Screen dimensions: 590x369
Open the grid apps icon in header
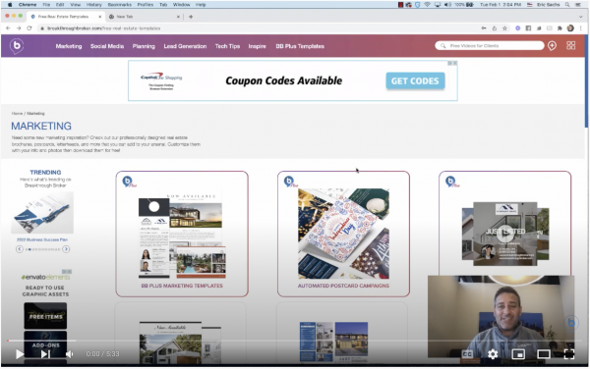coord(570,45)
